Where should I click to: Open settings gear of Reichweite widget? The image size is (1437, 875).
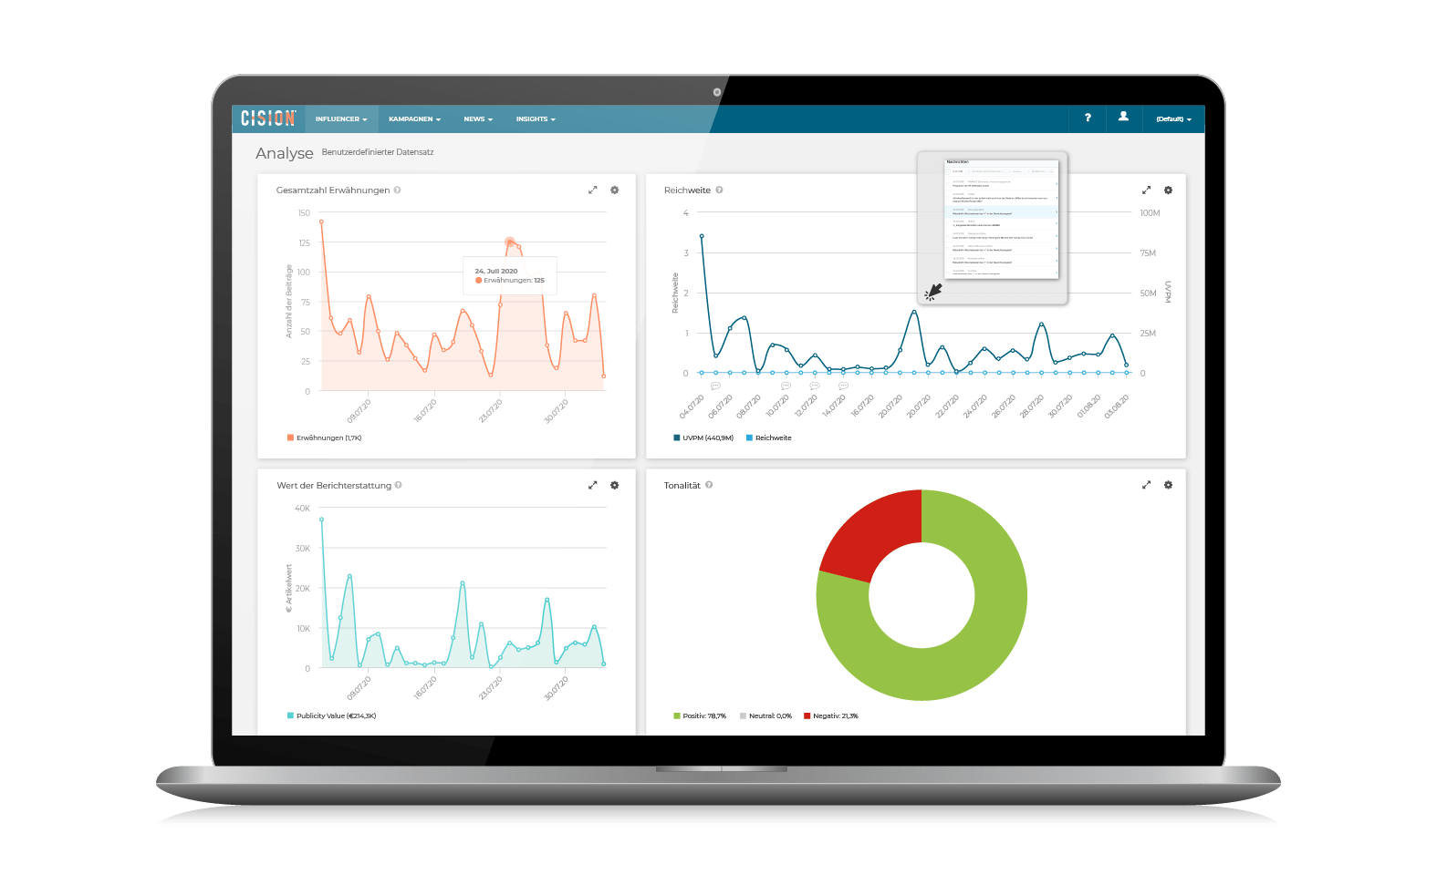(1168, 190)
